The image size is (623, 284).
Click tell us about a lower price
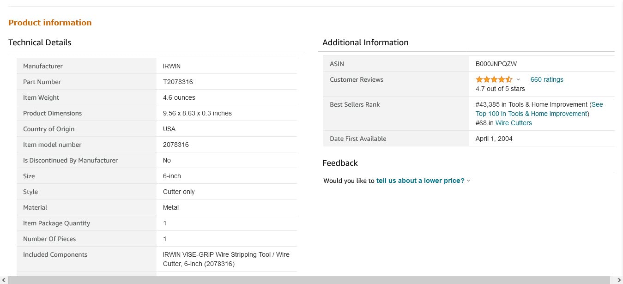[x=420, y=181]
